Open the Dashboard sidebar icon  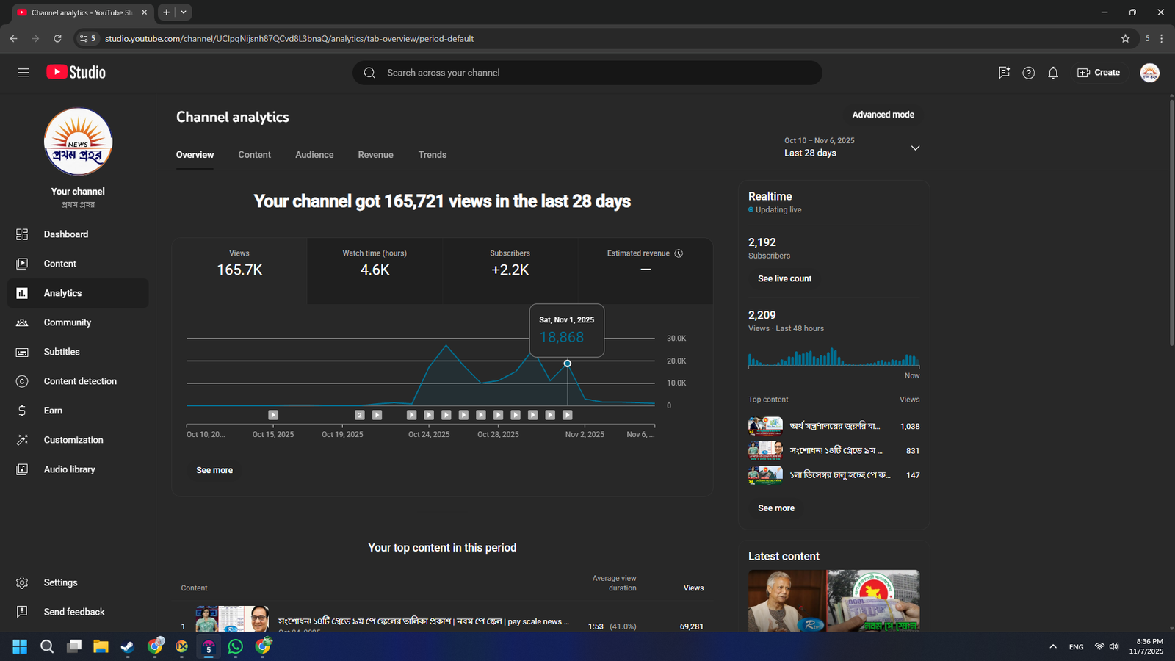22,234
